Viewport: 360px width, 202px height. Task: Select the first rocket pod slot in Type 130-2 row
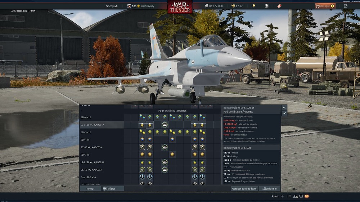pos(142,177)
